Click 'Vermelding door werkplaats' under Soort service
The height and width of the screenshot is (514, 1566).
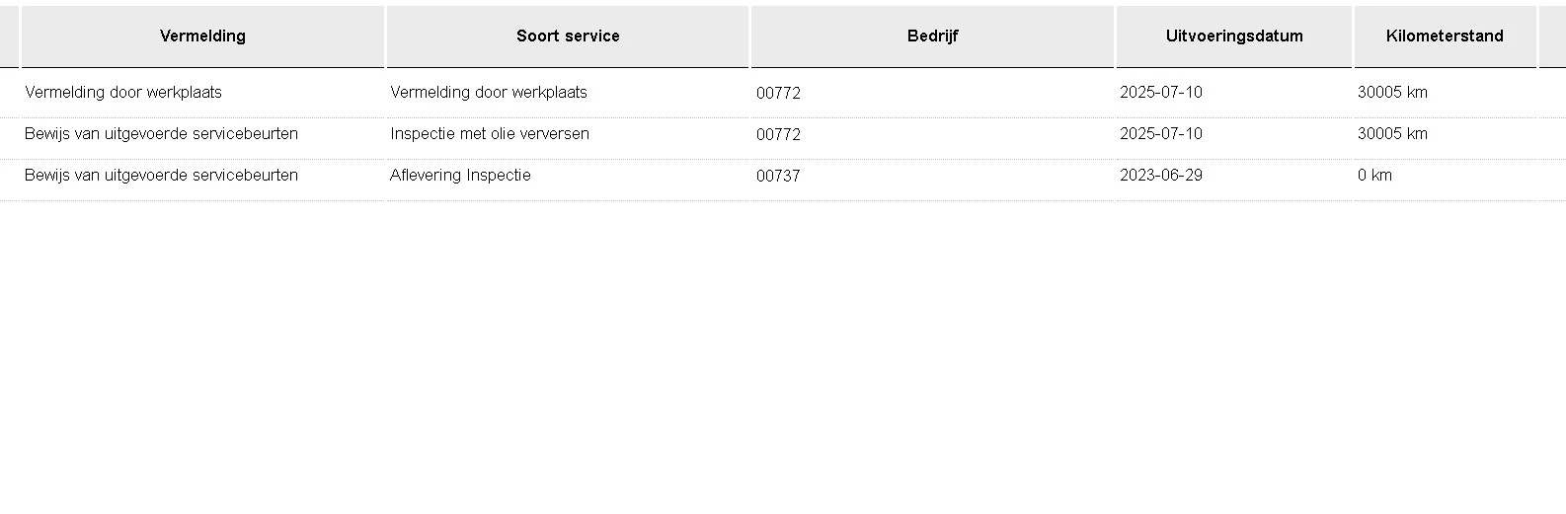point(489,93)
